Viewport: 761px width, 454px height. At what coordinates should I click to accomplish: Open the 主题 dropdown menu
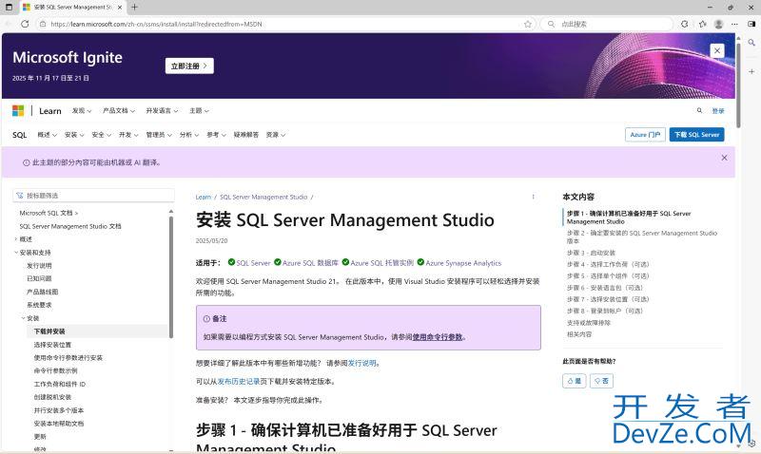199,111
